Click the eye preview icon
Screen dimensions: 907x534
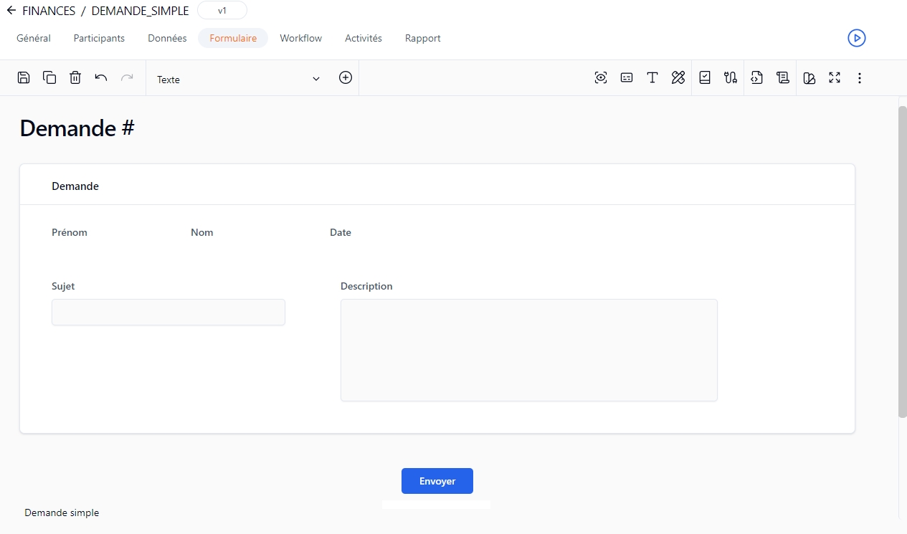tap(601, 78)
